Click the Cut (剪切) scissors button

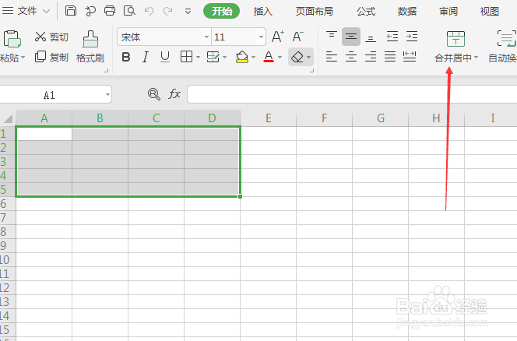[x=51, y=37]
